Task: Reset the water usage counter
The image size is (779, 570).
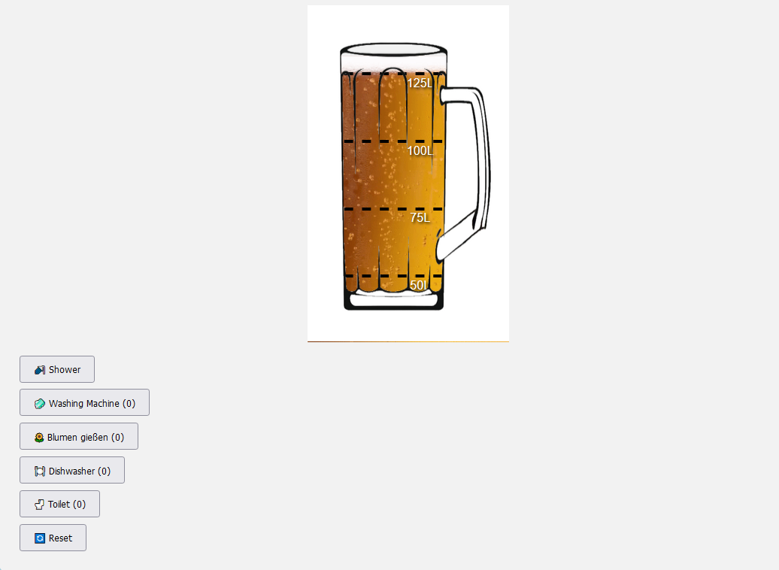Action: click(53, 538)
